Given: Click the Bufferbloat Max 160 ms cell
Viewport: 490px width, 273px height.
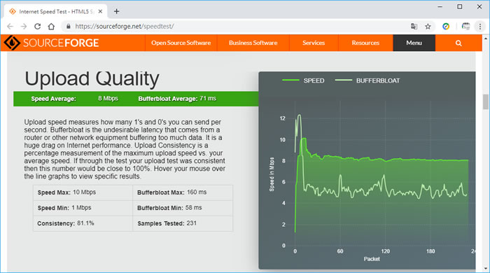Looking at the screenshot, I should pos(183,192).
